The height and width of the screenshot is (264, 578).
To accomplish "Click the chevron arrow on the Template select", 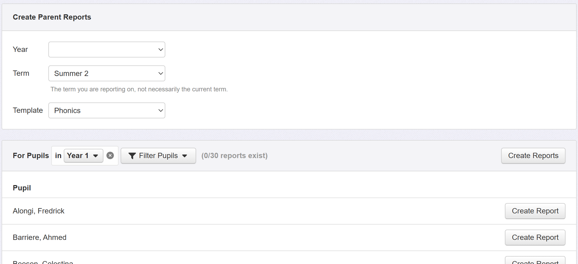I will 161,110.
